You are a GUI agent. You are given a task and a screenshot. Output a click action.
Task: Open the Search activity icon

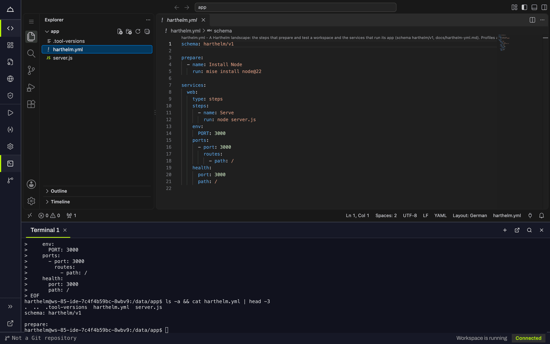31,53
